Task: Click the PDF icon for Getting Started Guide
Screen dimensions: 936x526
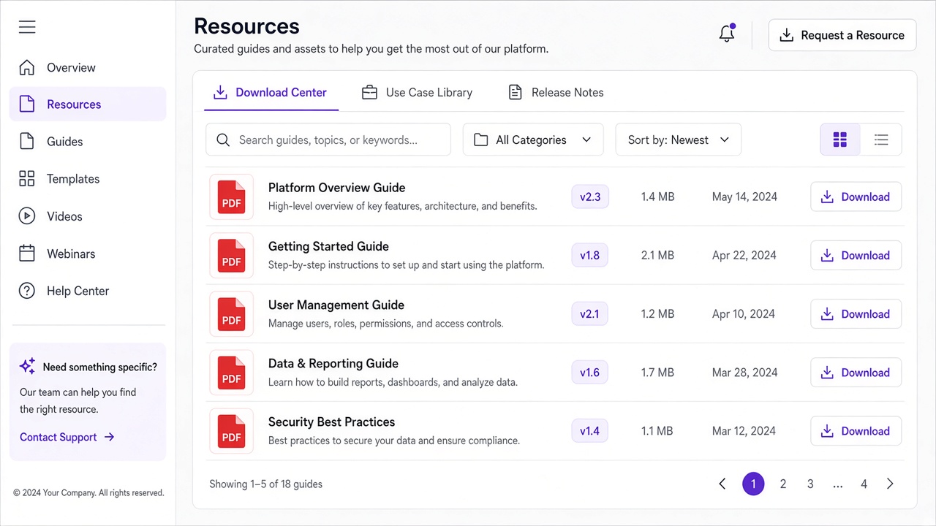Action: 232,255
